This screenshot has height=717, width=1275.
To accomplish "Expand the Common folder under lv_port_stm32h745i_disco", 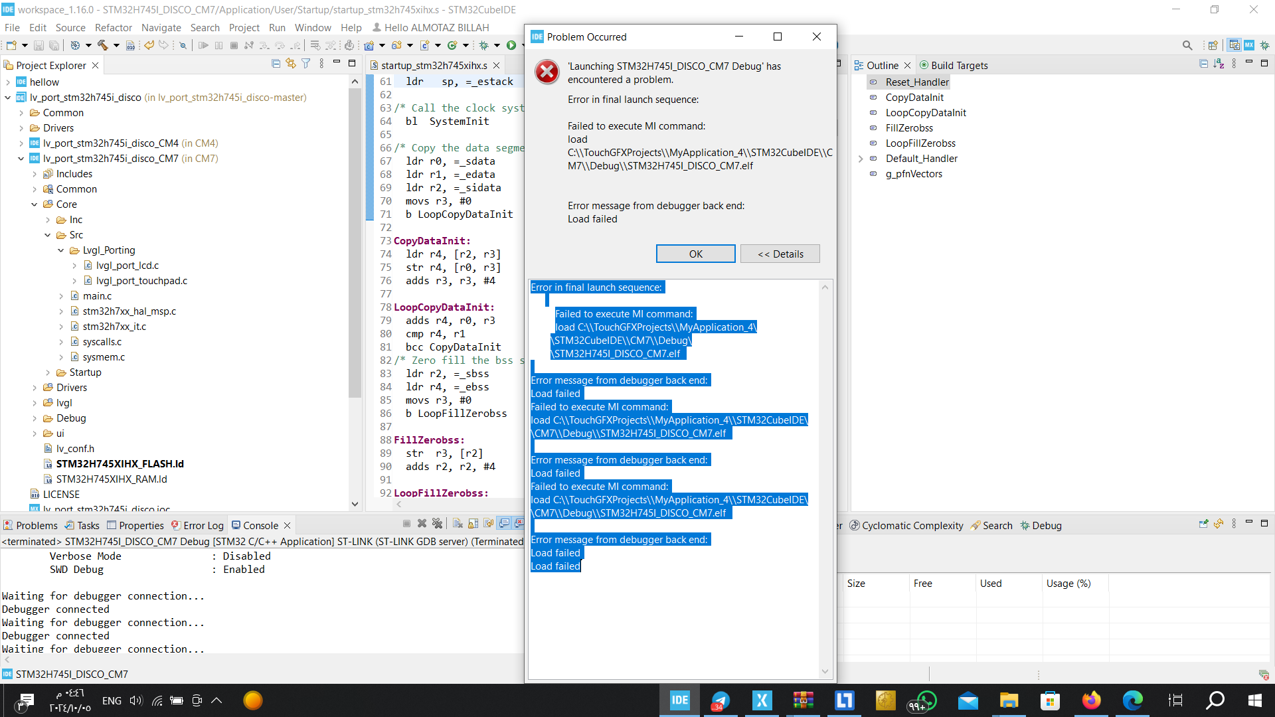I will [x=22, y=113].
